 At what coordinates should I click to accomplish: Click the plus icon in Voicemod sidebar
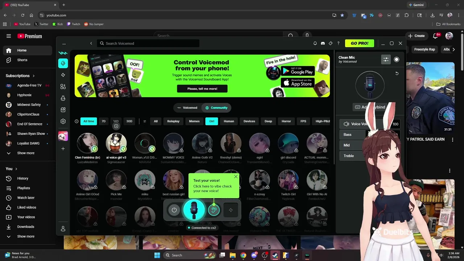click(63, 149)
